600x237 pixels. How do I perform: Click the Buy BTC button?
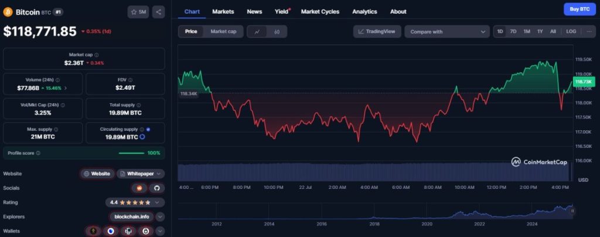click(579, 9)
